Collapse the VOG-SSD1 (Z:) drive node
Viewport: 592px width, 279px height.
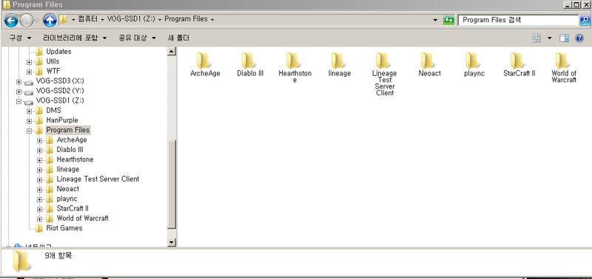click(x=19, y=101)
